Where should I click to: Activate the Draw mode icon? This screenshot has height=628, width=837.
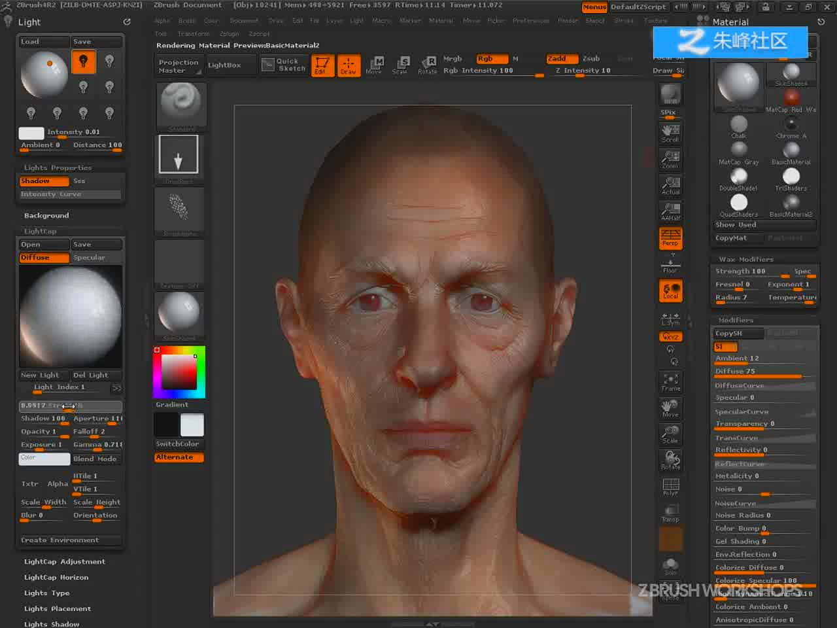pos(348,65)
